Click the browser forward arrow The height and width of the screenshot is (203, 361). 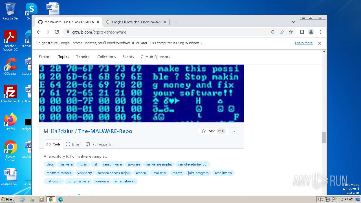48,32
